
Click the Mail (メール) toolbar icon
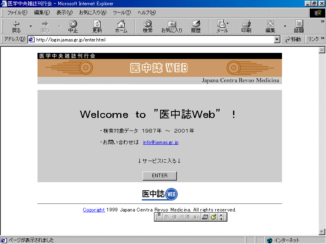pyautogui.click(x=222, y=26)
